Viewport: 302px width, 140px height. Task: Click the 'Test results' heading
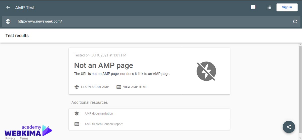pyautogui.click(x=17, y=36)
